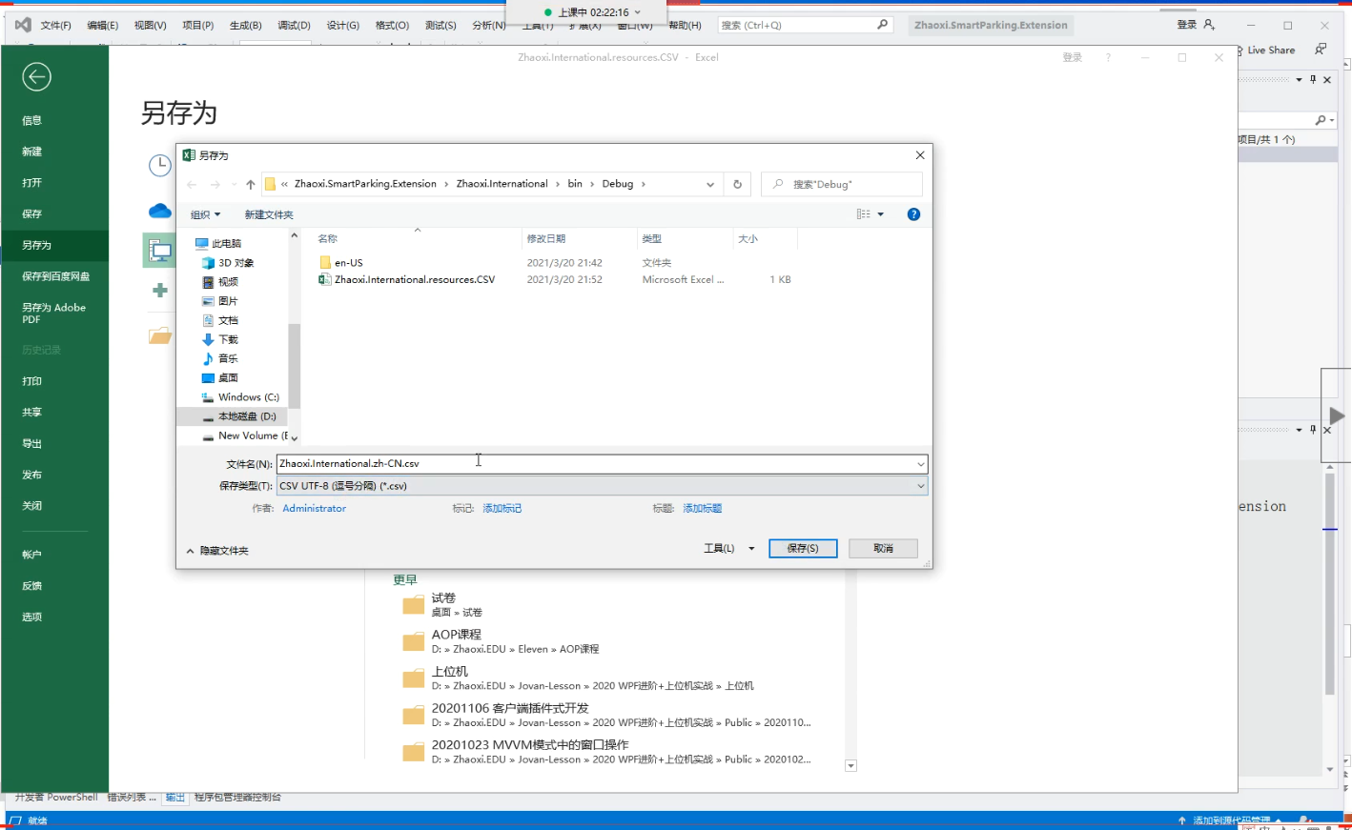1352x830 pixels.
Task: Open the recent locations dropdown arrow
Action: pyautogui.click(x=234, y=185)
